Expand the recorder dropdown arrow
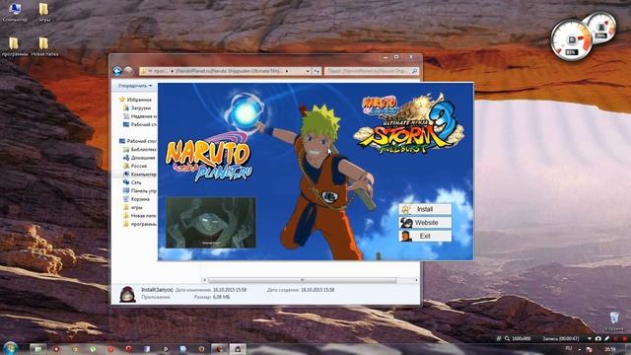 (x=590, y=339)
